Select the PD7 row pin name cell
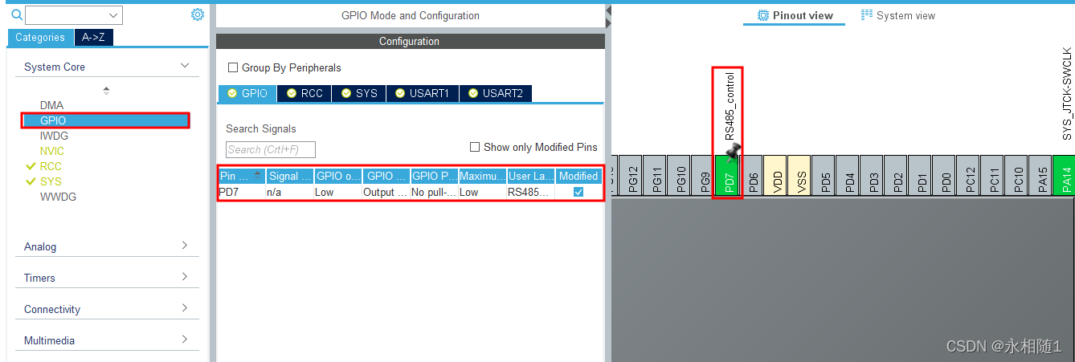 click(242, 192)
